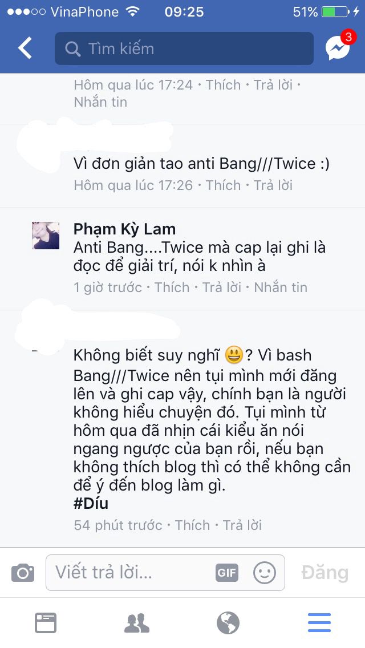Tap Thích on the 54 phút trước comment
Viewport: 365px width, 648px height.
click(193, 525)
